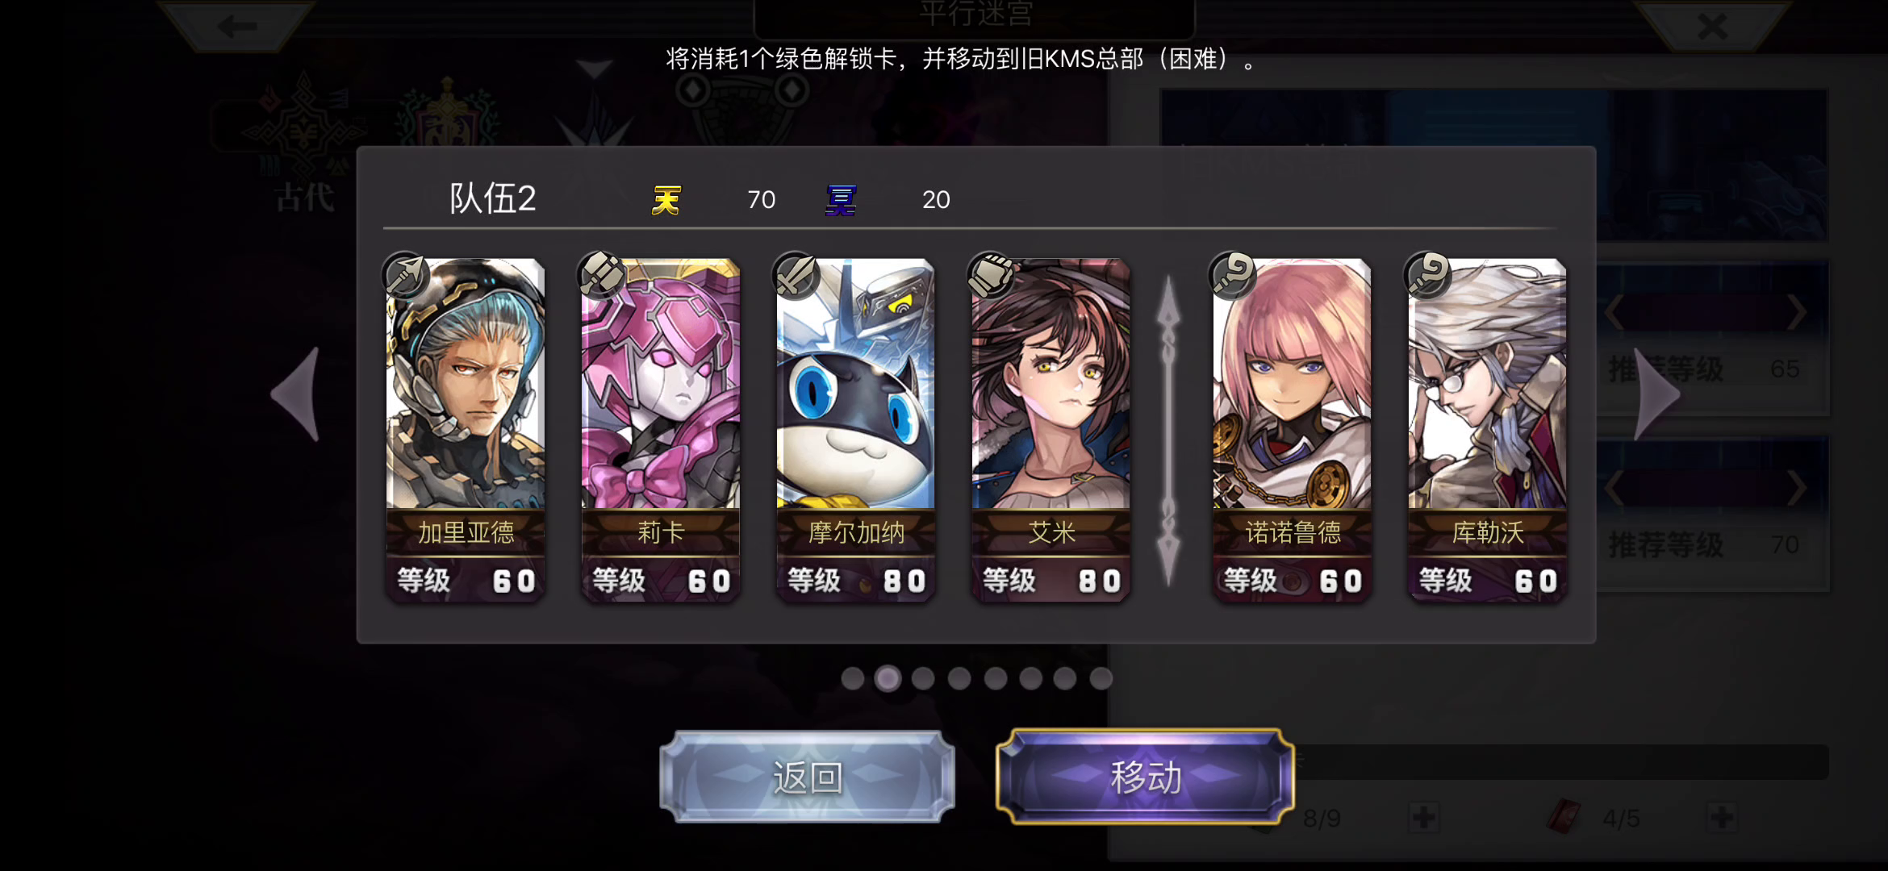Click the yellow 天 element icon
The width and height of the screenshot is (1888, 871).
[666, 199]
